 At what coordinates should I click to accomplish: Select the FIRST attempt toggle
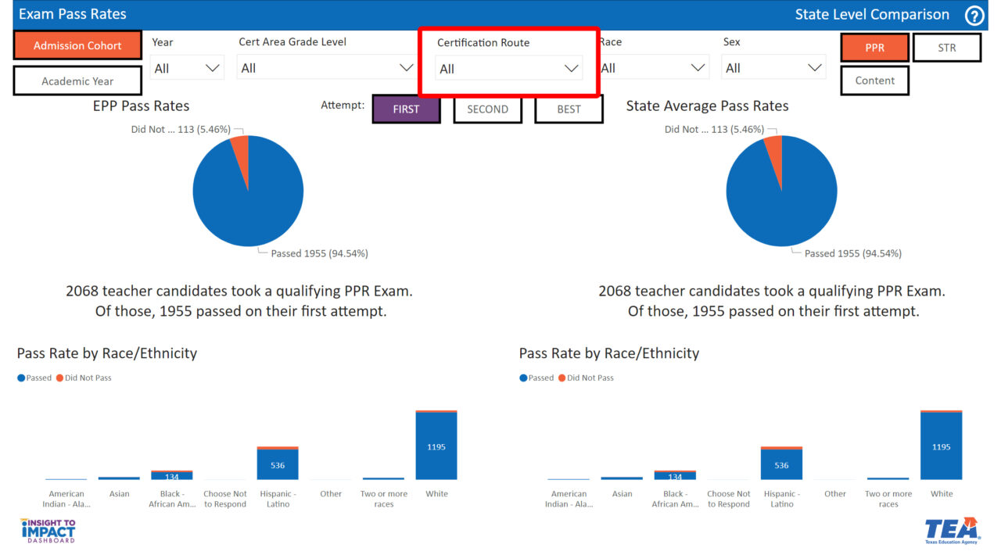tap(406, 109)
